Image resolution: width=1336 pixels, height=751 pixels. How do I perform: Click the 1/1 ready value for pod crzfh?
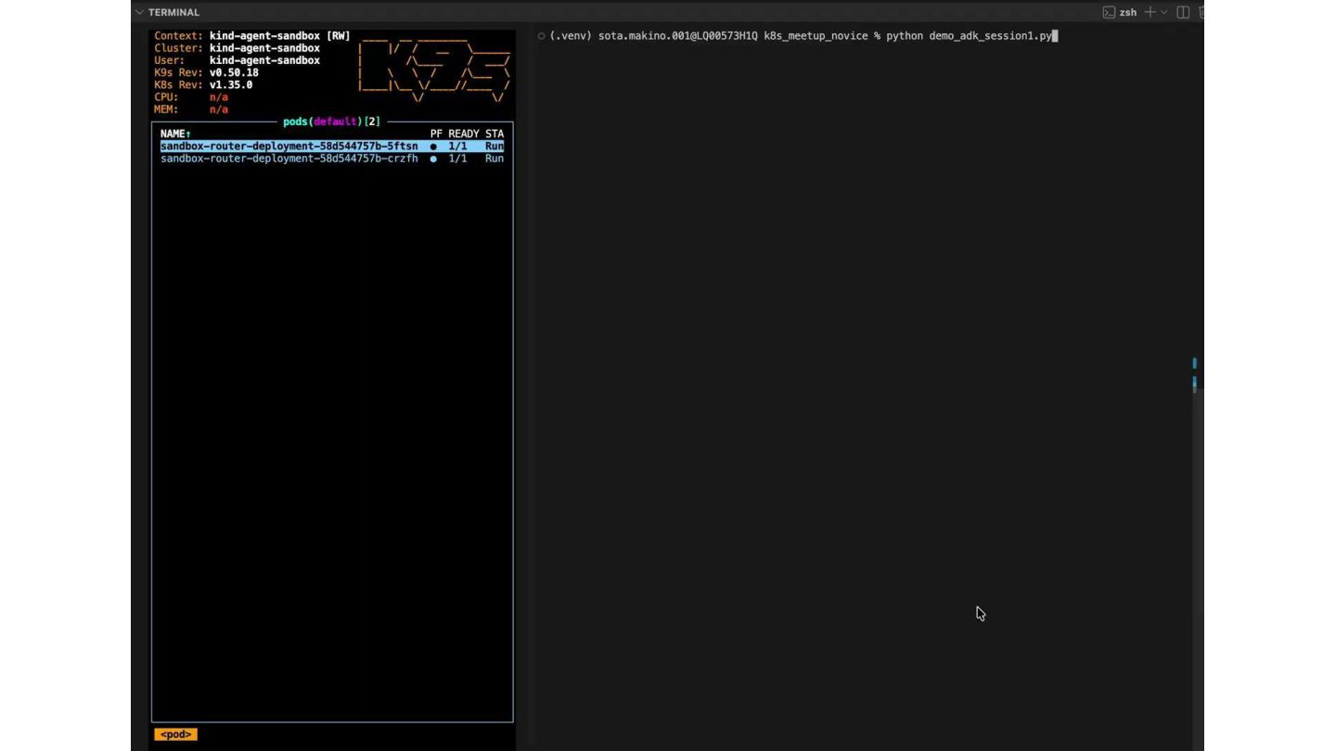(457, 159)
